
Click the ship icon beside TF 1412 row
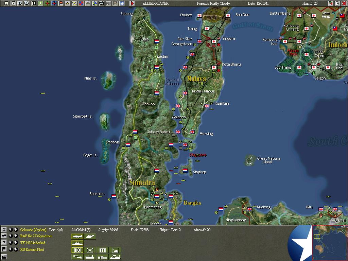pos(4,242)
